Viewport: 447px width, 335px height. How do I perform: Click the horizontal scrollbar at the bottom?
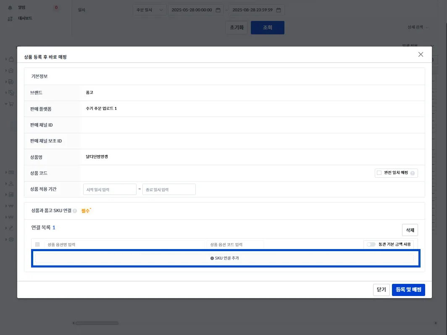(97, 323)
